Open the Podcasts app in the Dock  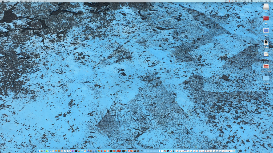point(73,151)
